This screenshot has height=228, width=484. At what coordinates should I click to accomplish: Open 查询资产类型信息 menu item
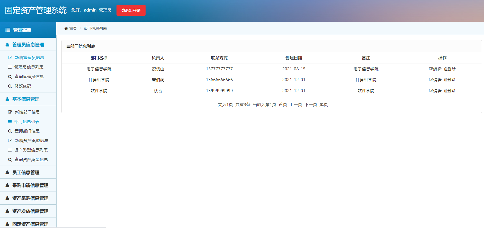tap(31, 159)
